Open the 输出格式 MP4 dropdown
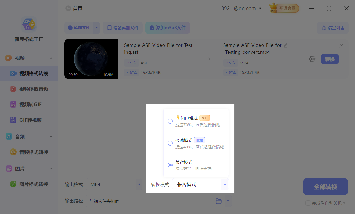355x214 pixels. coord(139,184)
